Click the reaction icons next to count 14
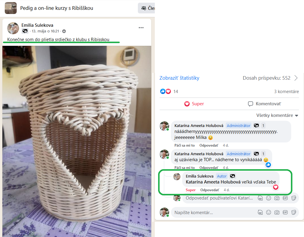The height and width of the screenshot is (237, 304). [166, 91]
